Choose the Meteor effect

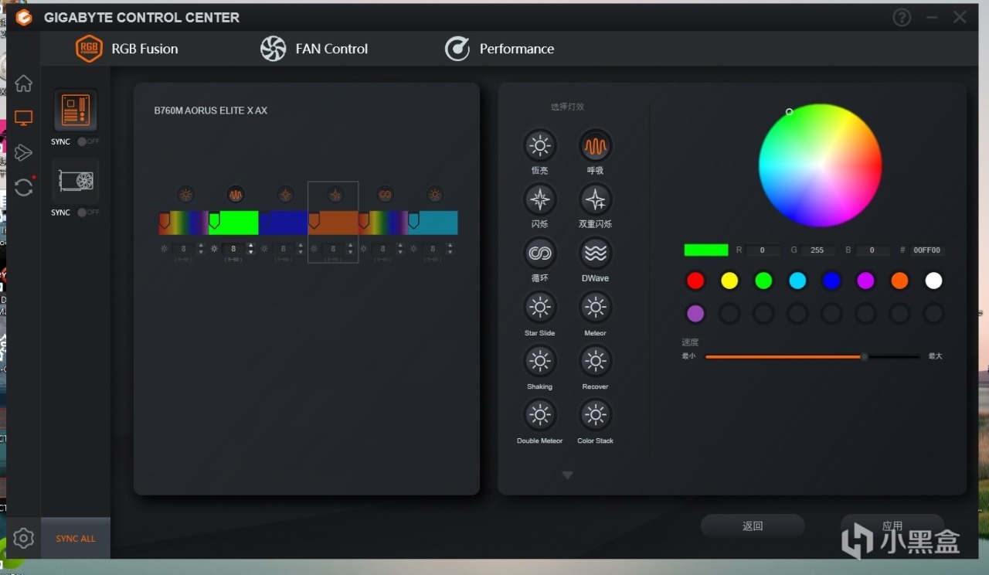[x=595, y=308]
